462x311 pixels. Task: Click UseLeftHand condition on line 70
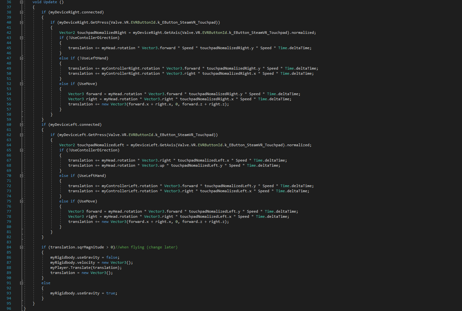92,176
